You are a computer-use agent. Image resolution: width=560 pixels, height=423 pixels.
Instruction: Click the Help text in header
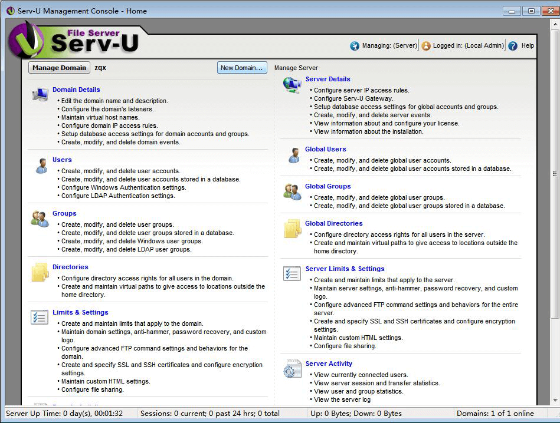[x=528, y=45]
